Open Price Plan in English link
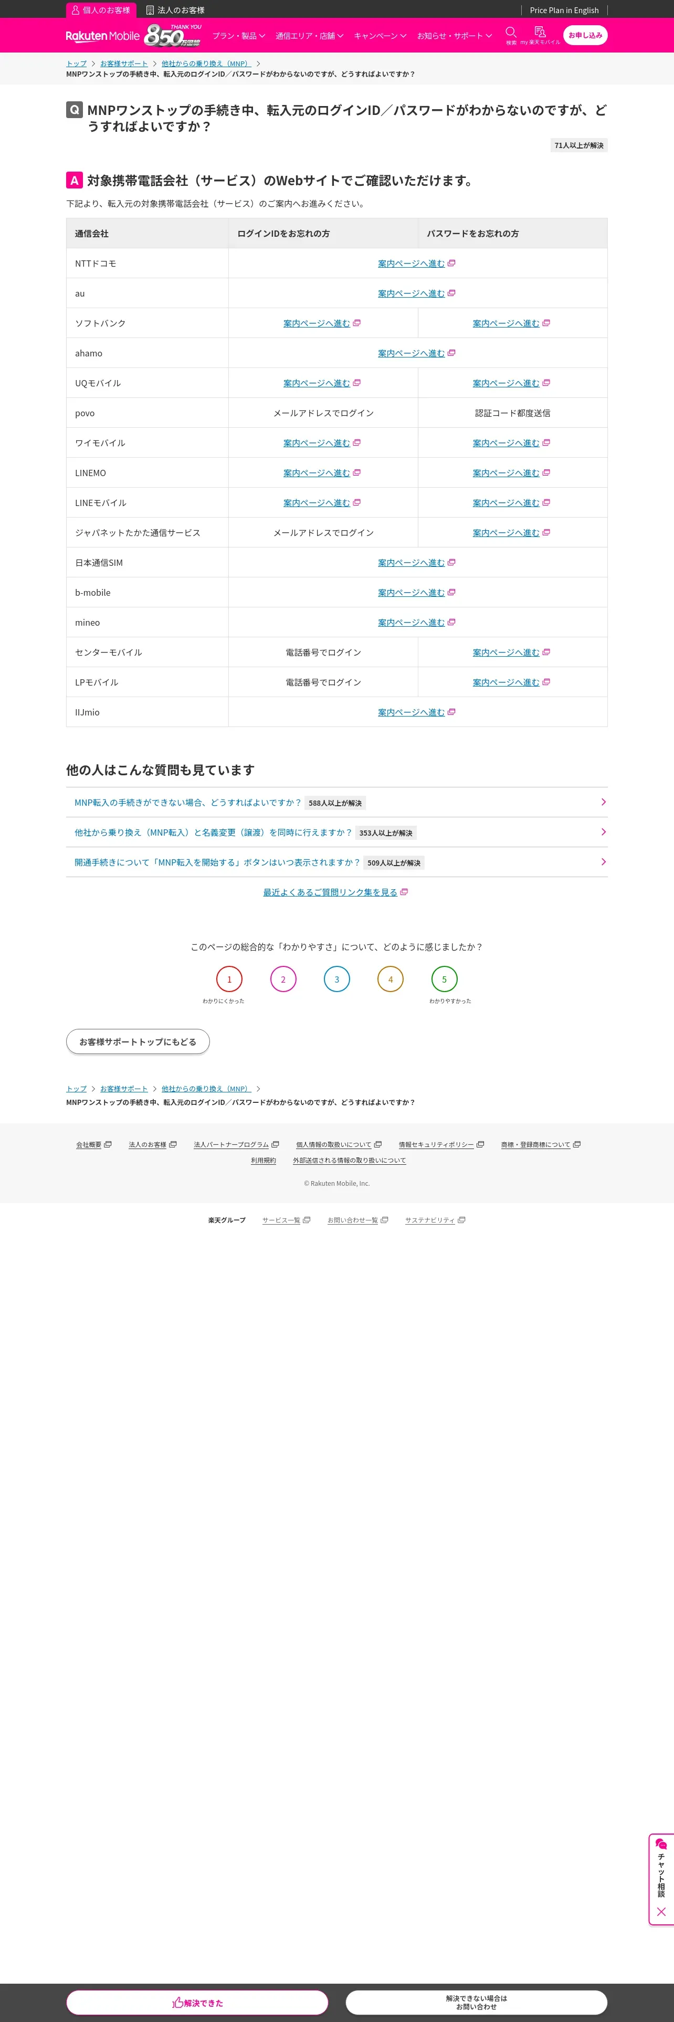 point(564,10)
